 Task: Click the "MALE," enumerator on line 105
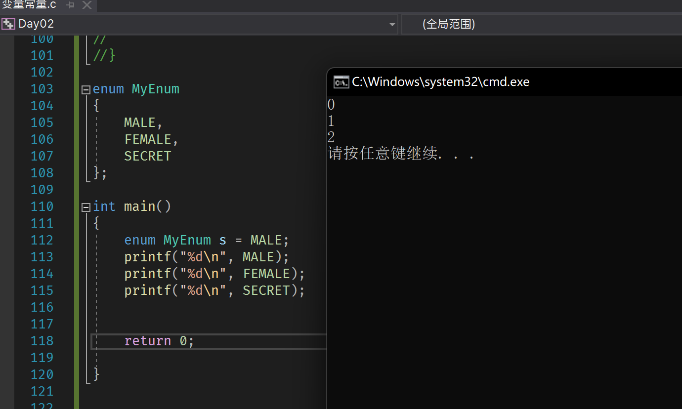point(143,123)
